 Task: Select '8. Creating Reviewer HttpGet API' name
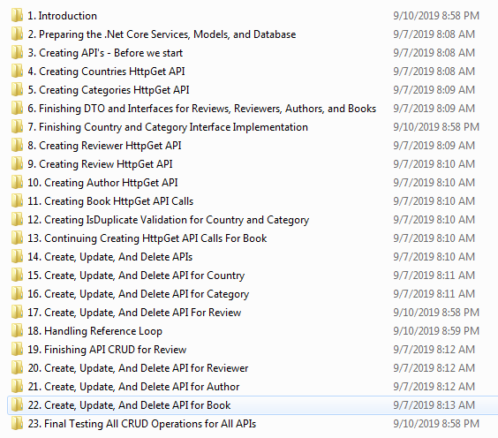[104, 146]
